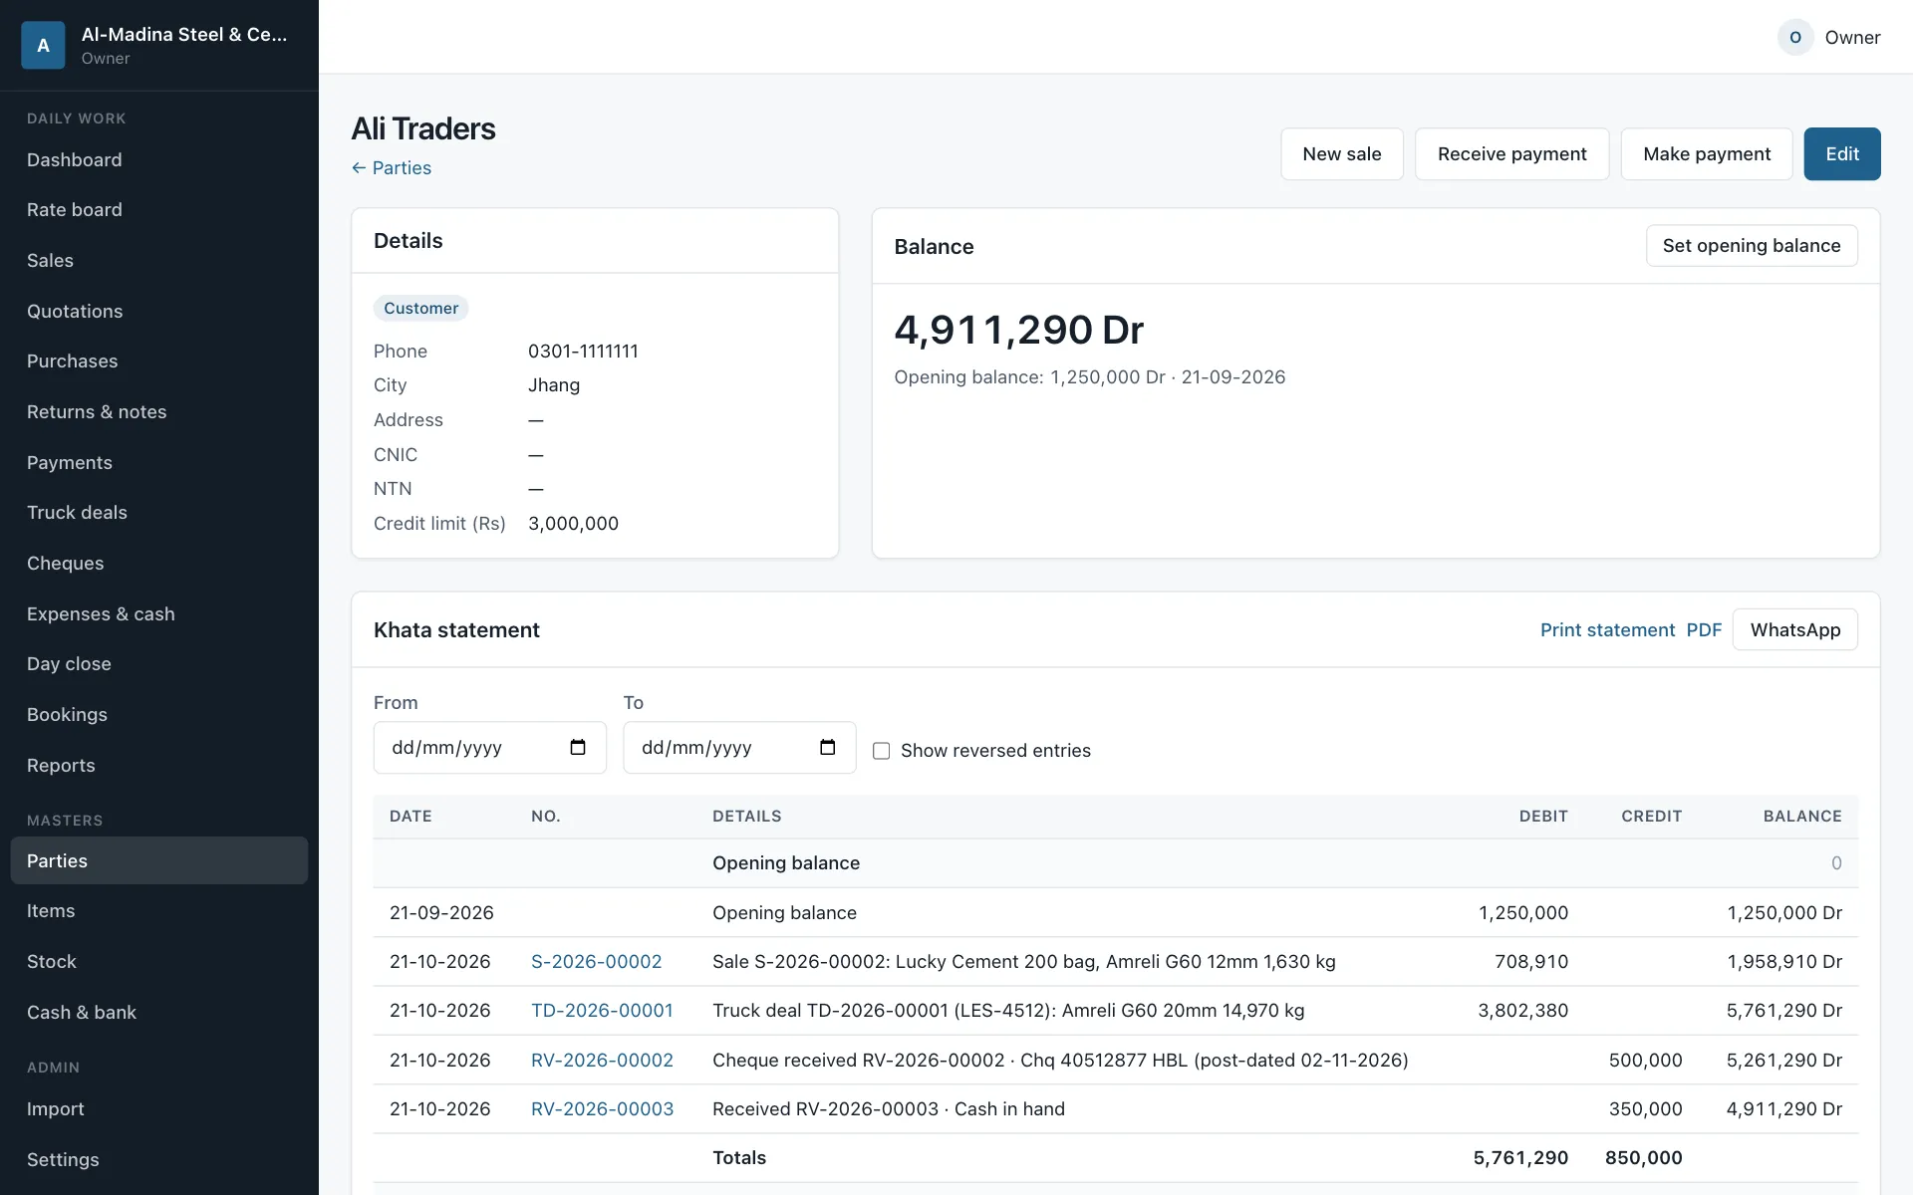Open Expenses & cash
The image size is (1913, 1195).
[159, 613]
